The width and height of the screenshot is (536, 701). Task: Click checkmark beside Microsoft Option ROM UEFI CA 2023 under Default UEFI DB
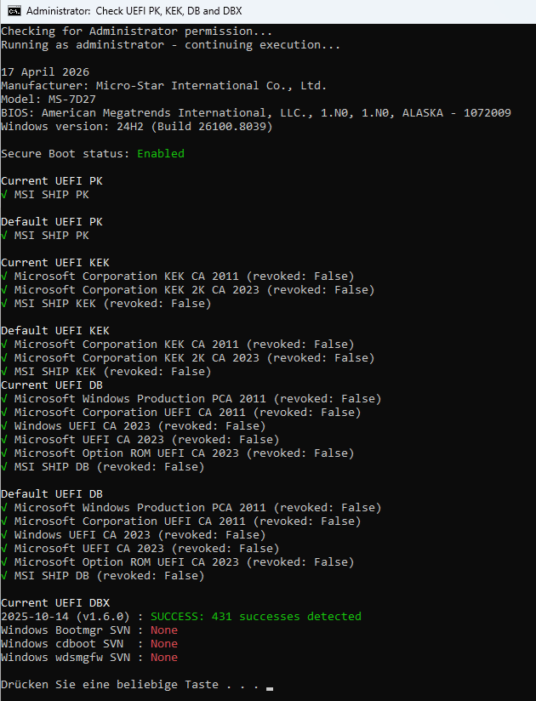tap(4, 562)
